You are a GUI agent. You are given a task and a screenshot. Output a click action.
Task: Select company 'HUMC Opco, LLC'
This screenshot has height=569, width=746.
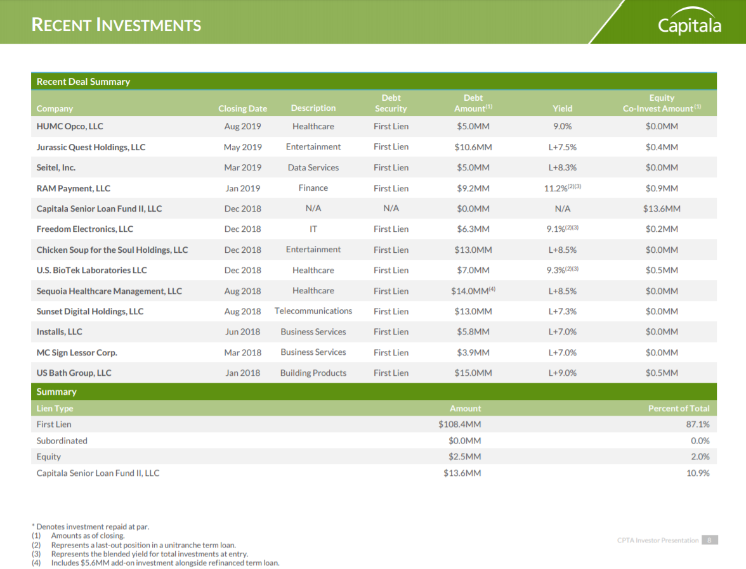[70, 127]
